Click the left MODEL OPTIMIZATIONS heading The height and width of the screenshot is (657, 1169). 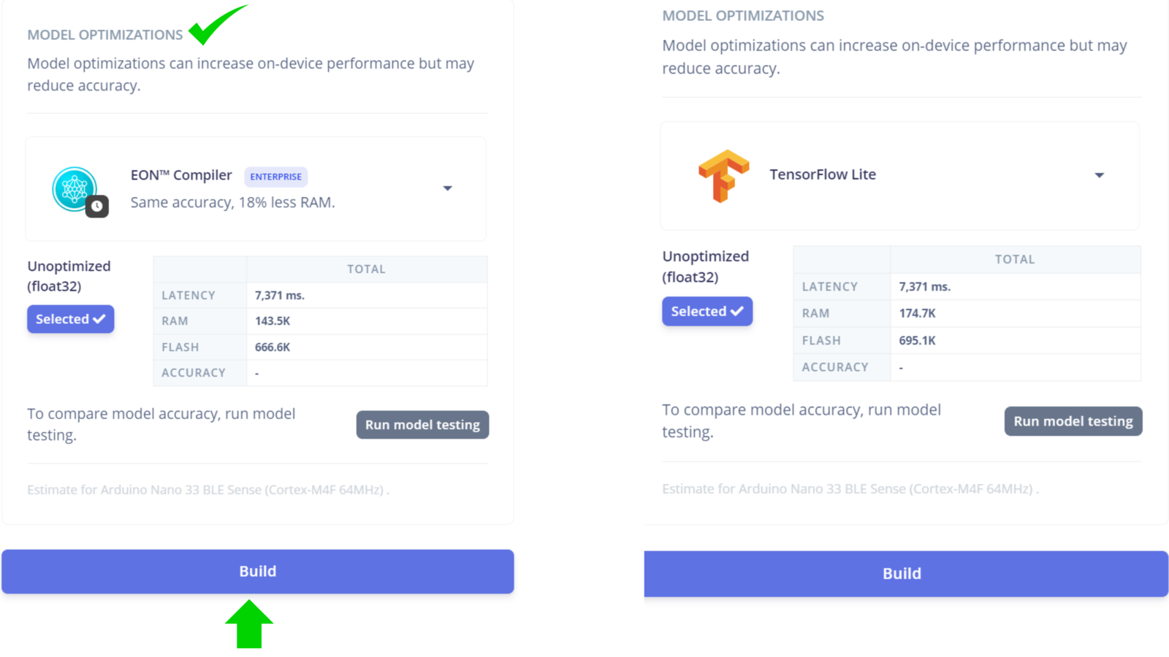tap(105, 35)
